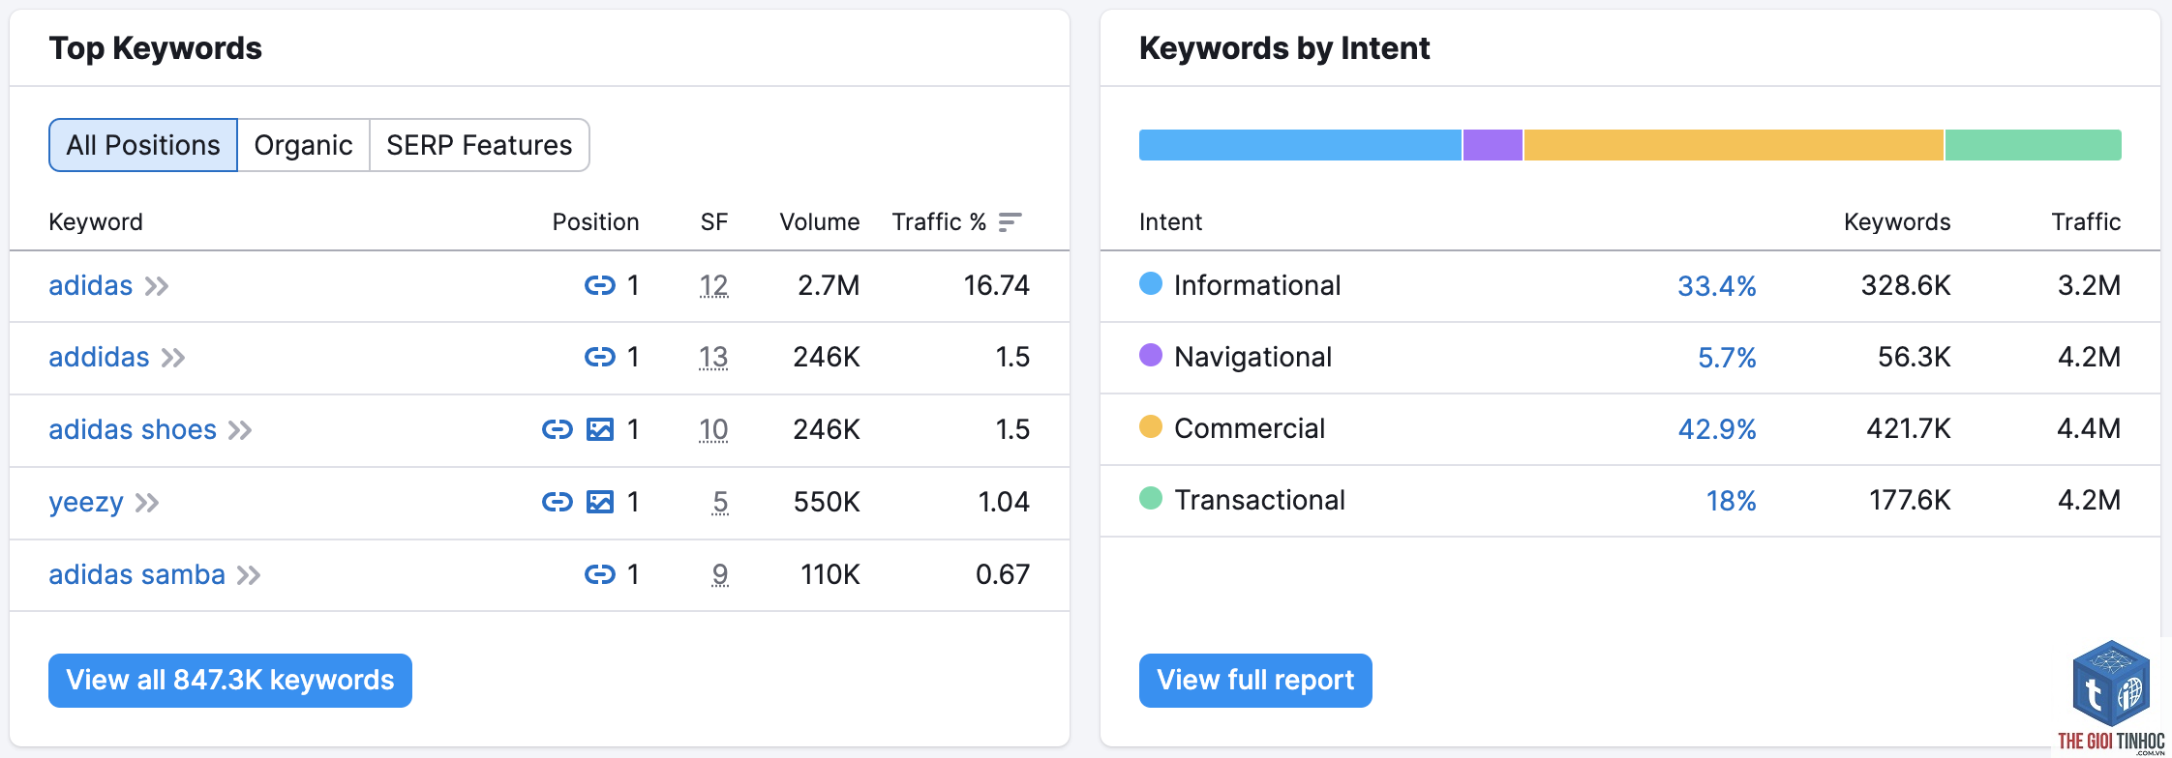2172x758 pixels.
Task: Click the 18% Transactional percentage link
Action: [x=1731, y=501]
